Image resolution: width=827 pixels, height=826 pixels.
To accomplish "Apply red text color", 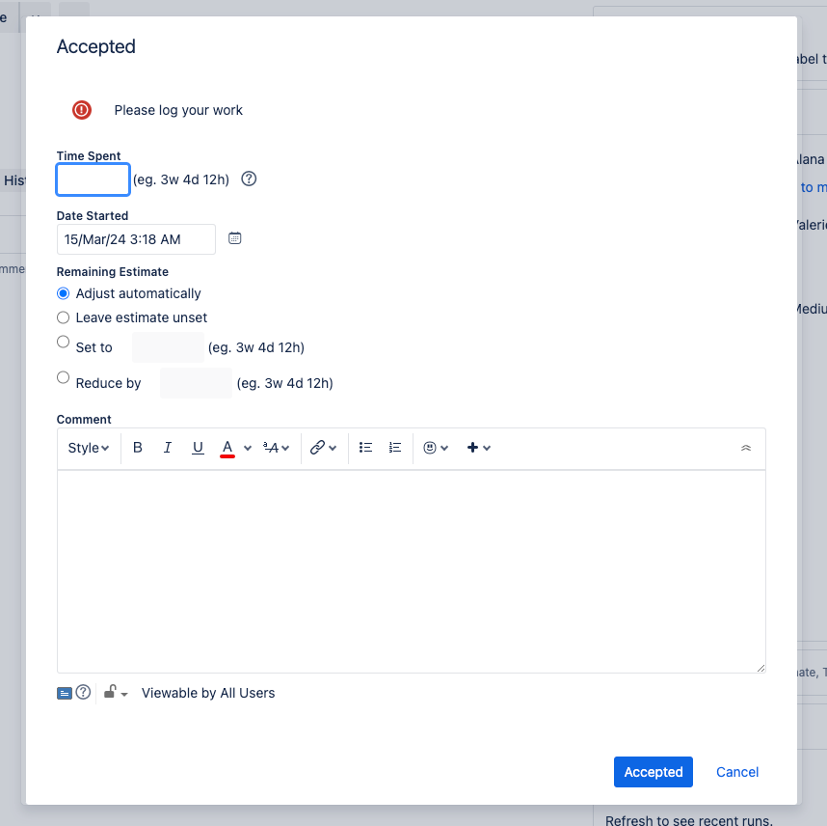I will [227, 448].
